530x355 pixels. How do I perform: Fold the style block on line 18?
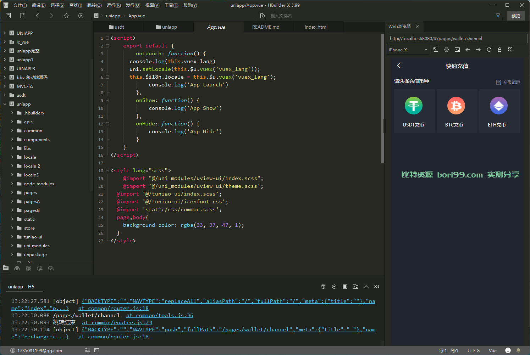(107, 170)
